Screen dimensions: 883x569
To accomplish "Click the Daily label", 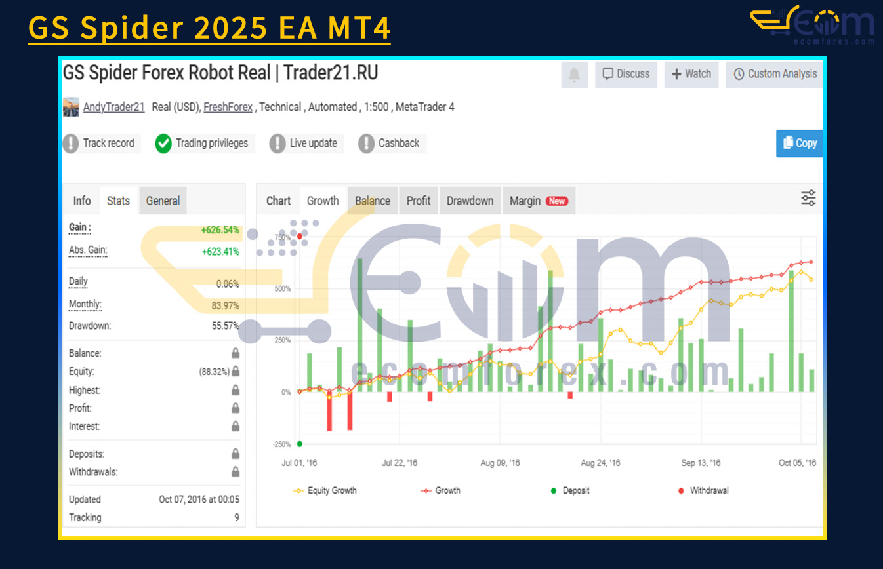I will click(78, 282).
